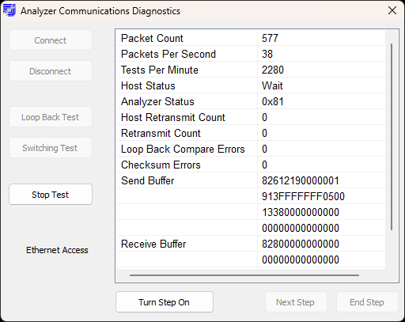Select the Receive Buffer row

pyautogui.click(x=251, y=244)
